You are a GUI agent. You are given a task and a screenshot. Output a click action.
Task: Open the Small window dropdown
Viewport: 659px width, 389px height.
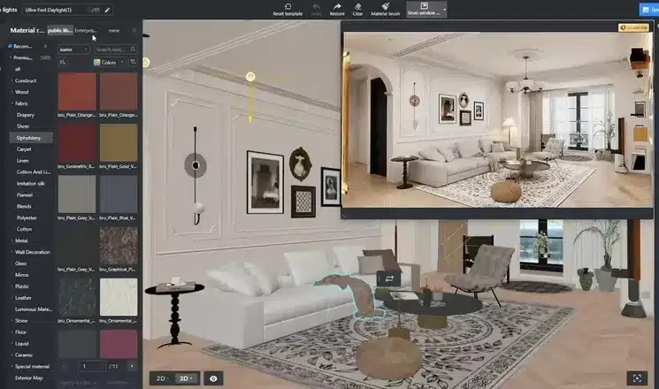click(x=444, y=9)
